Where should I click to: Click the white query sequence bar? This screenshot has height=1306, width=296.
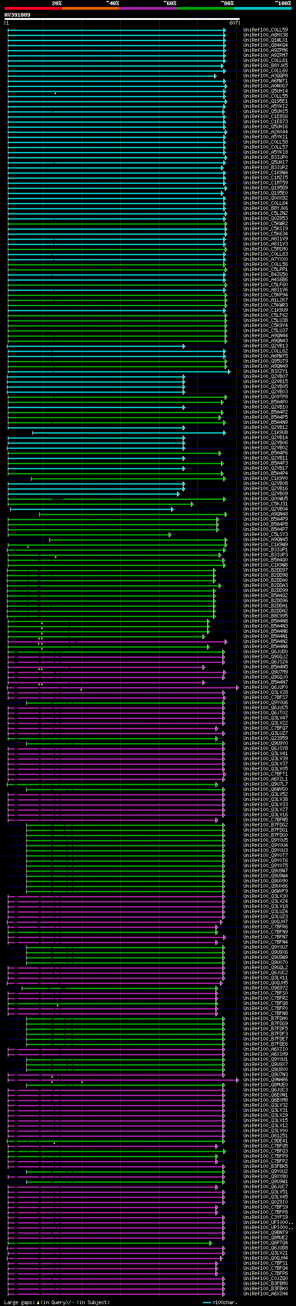(x=122, y=19)
